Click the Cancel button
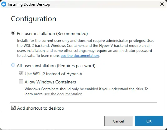Image resolution: width=167 pixels, height=130 pixels. coord(118,121)
